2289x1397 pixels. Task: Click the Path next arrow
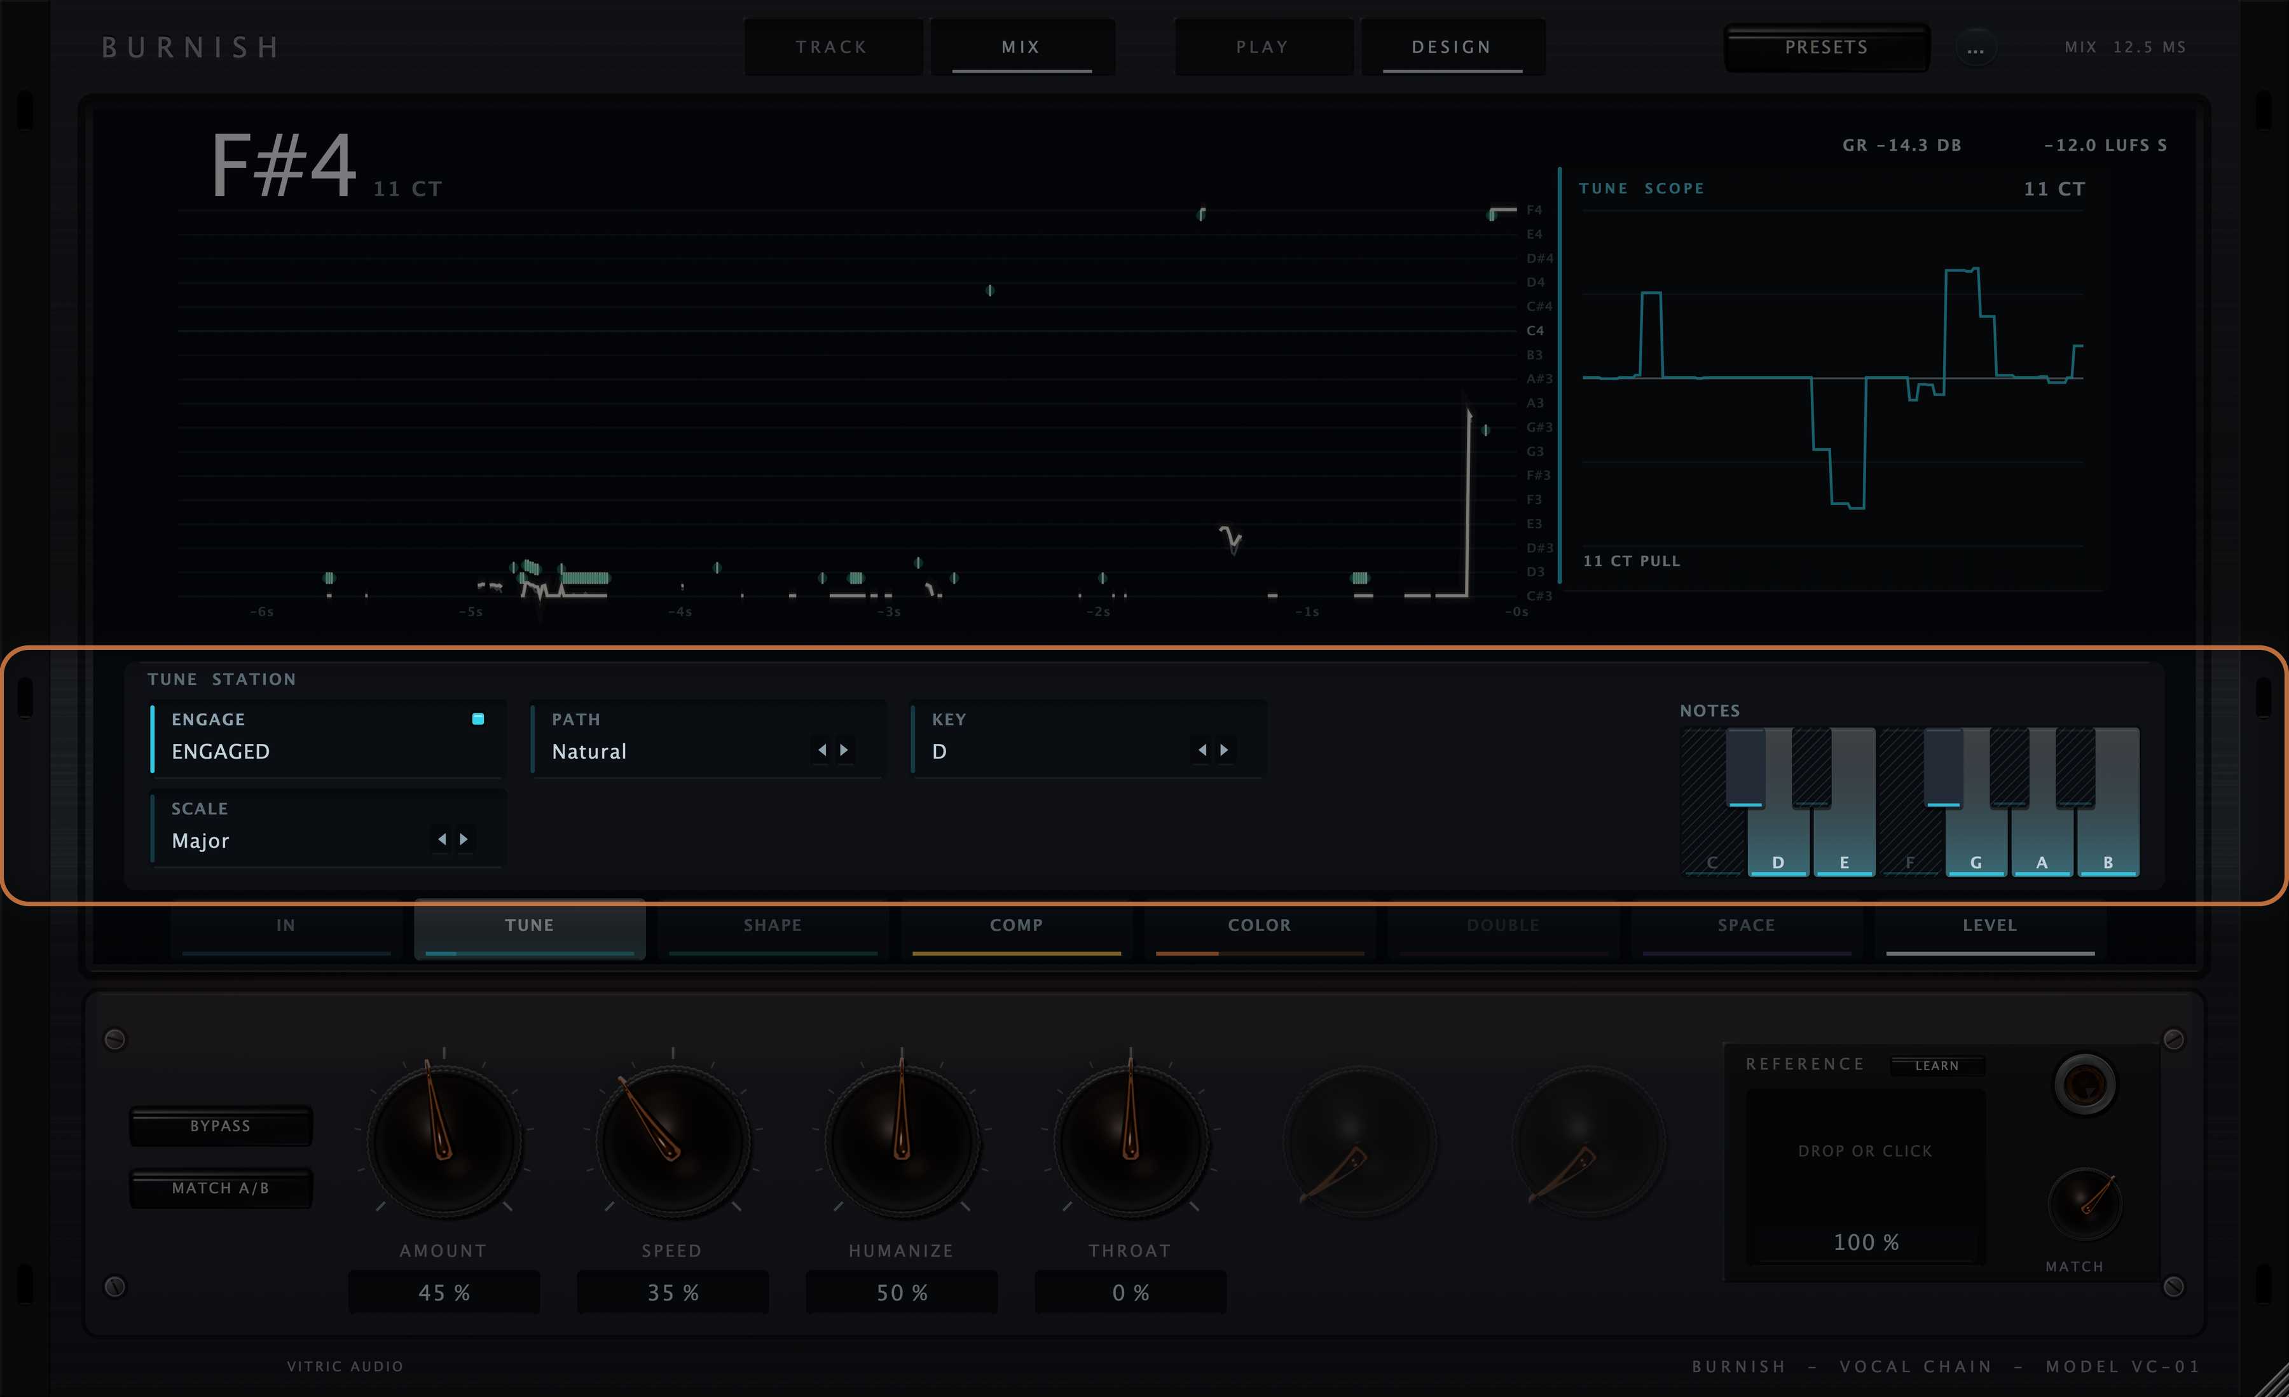click(x=844, y=750)
